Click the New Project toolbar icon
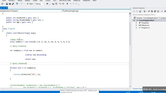The width and height of the screenshot is (166, 93). coord(2,4)
